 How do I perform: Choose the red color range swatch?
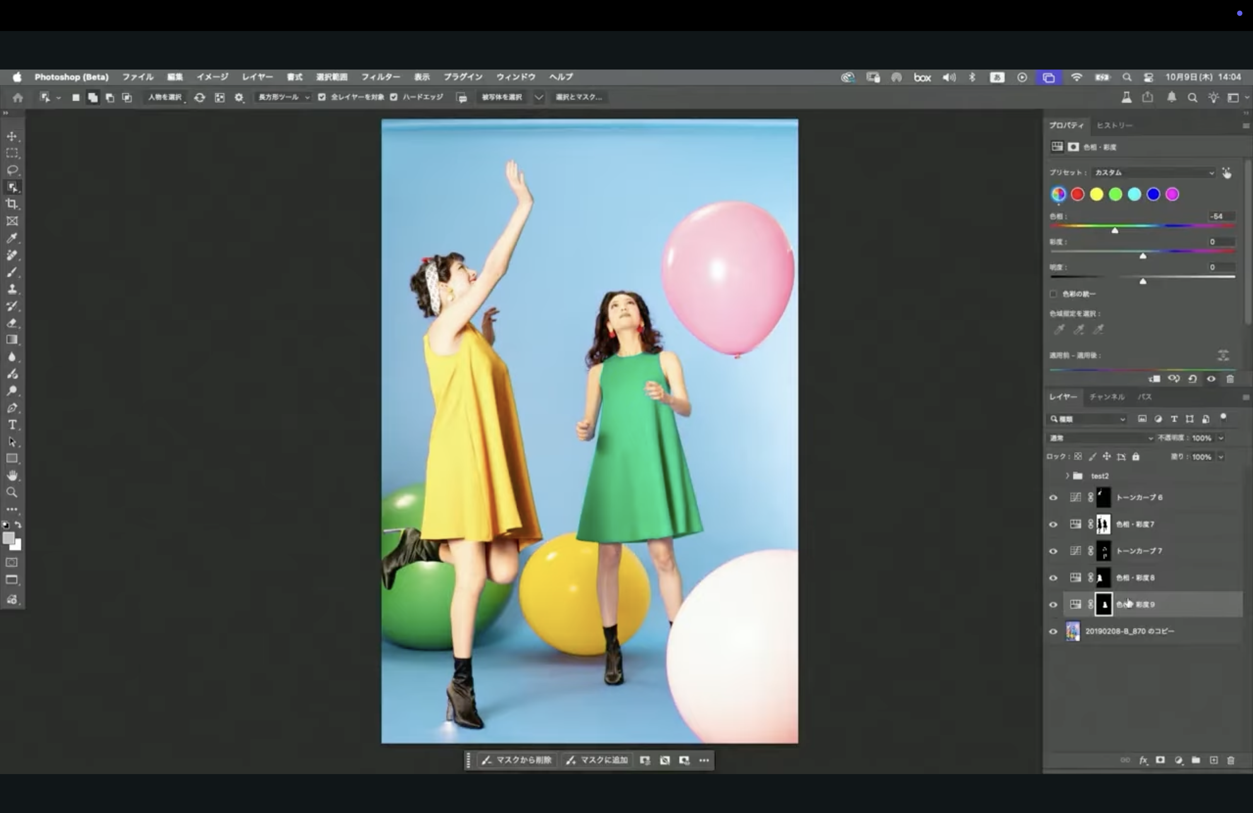pos(1078,195)
